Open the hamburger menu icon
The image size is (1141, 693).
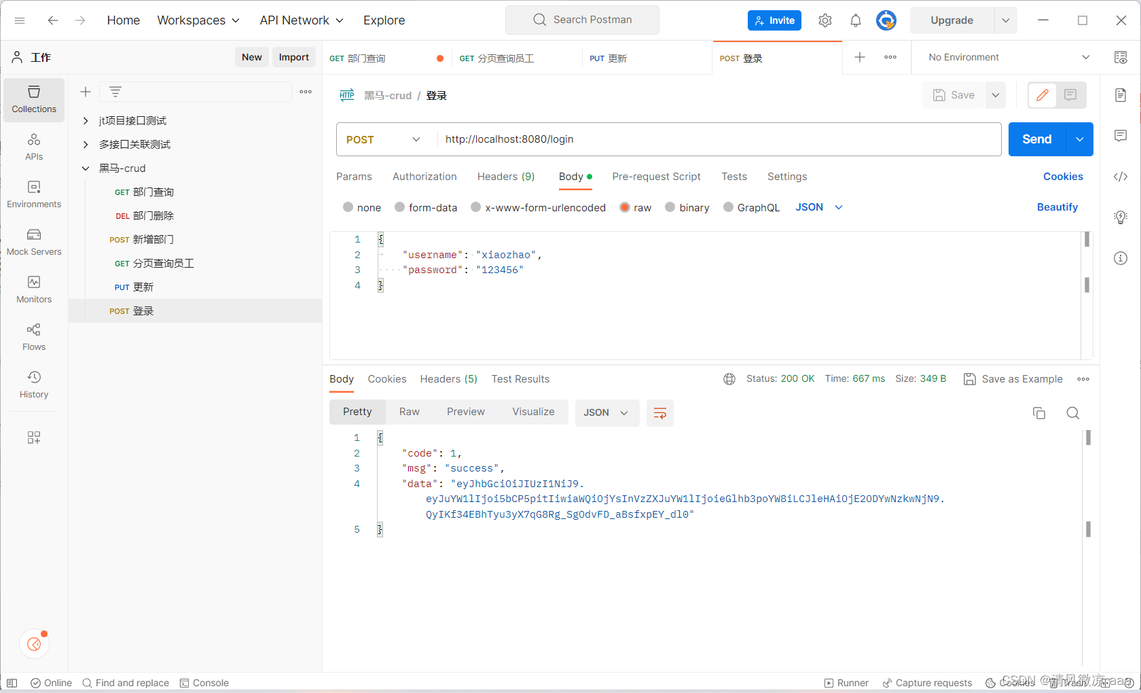point(20,20)
